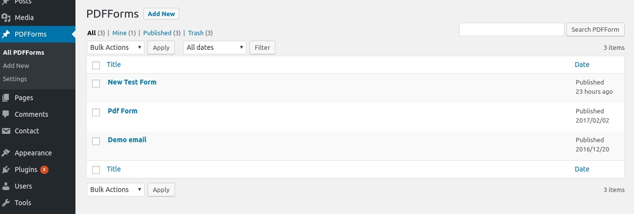
Task: Click the search PDFForm text field
Action: tap(512, 29)
